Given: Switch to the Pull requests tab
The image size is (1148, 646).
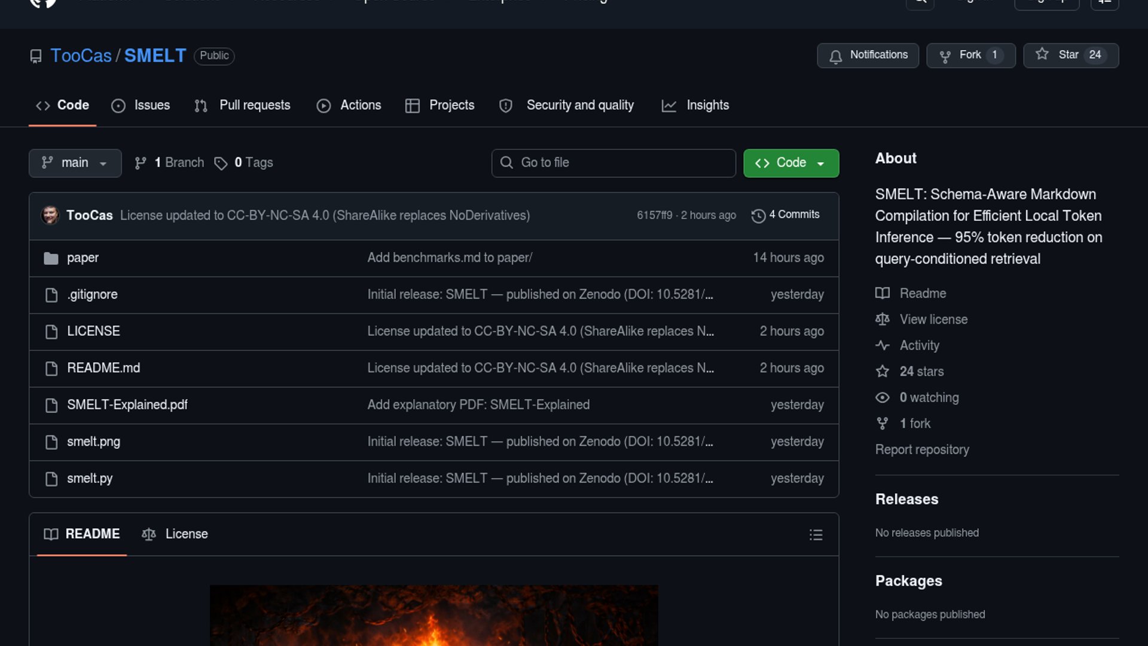Looking at the screenshot, I should 243,105.
